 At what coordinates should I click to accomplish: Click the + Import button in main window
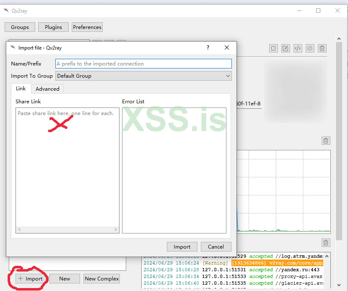point(31,279)
